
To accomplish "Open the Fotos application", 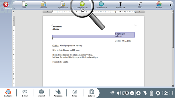I will point(75,93).
